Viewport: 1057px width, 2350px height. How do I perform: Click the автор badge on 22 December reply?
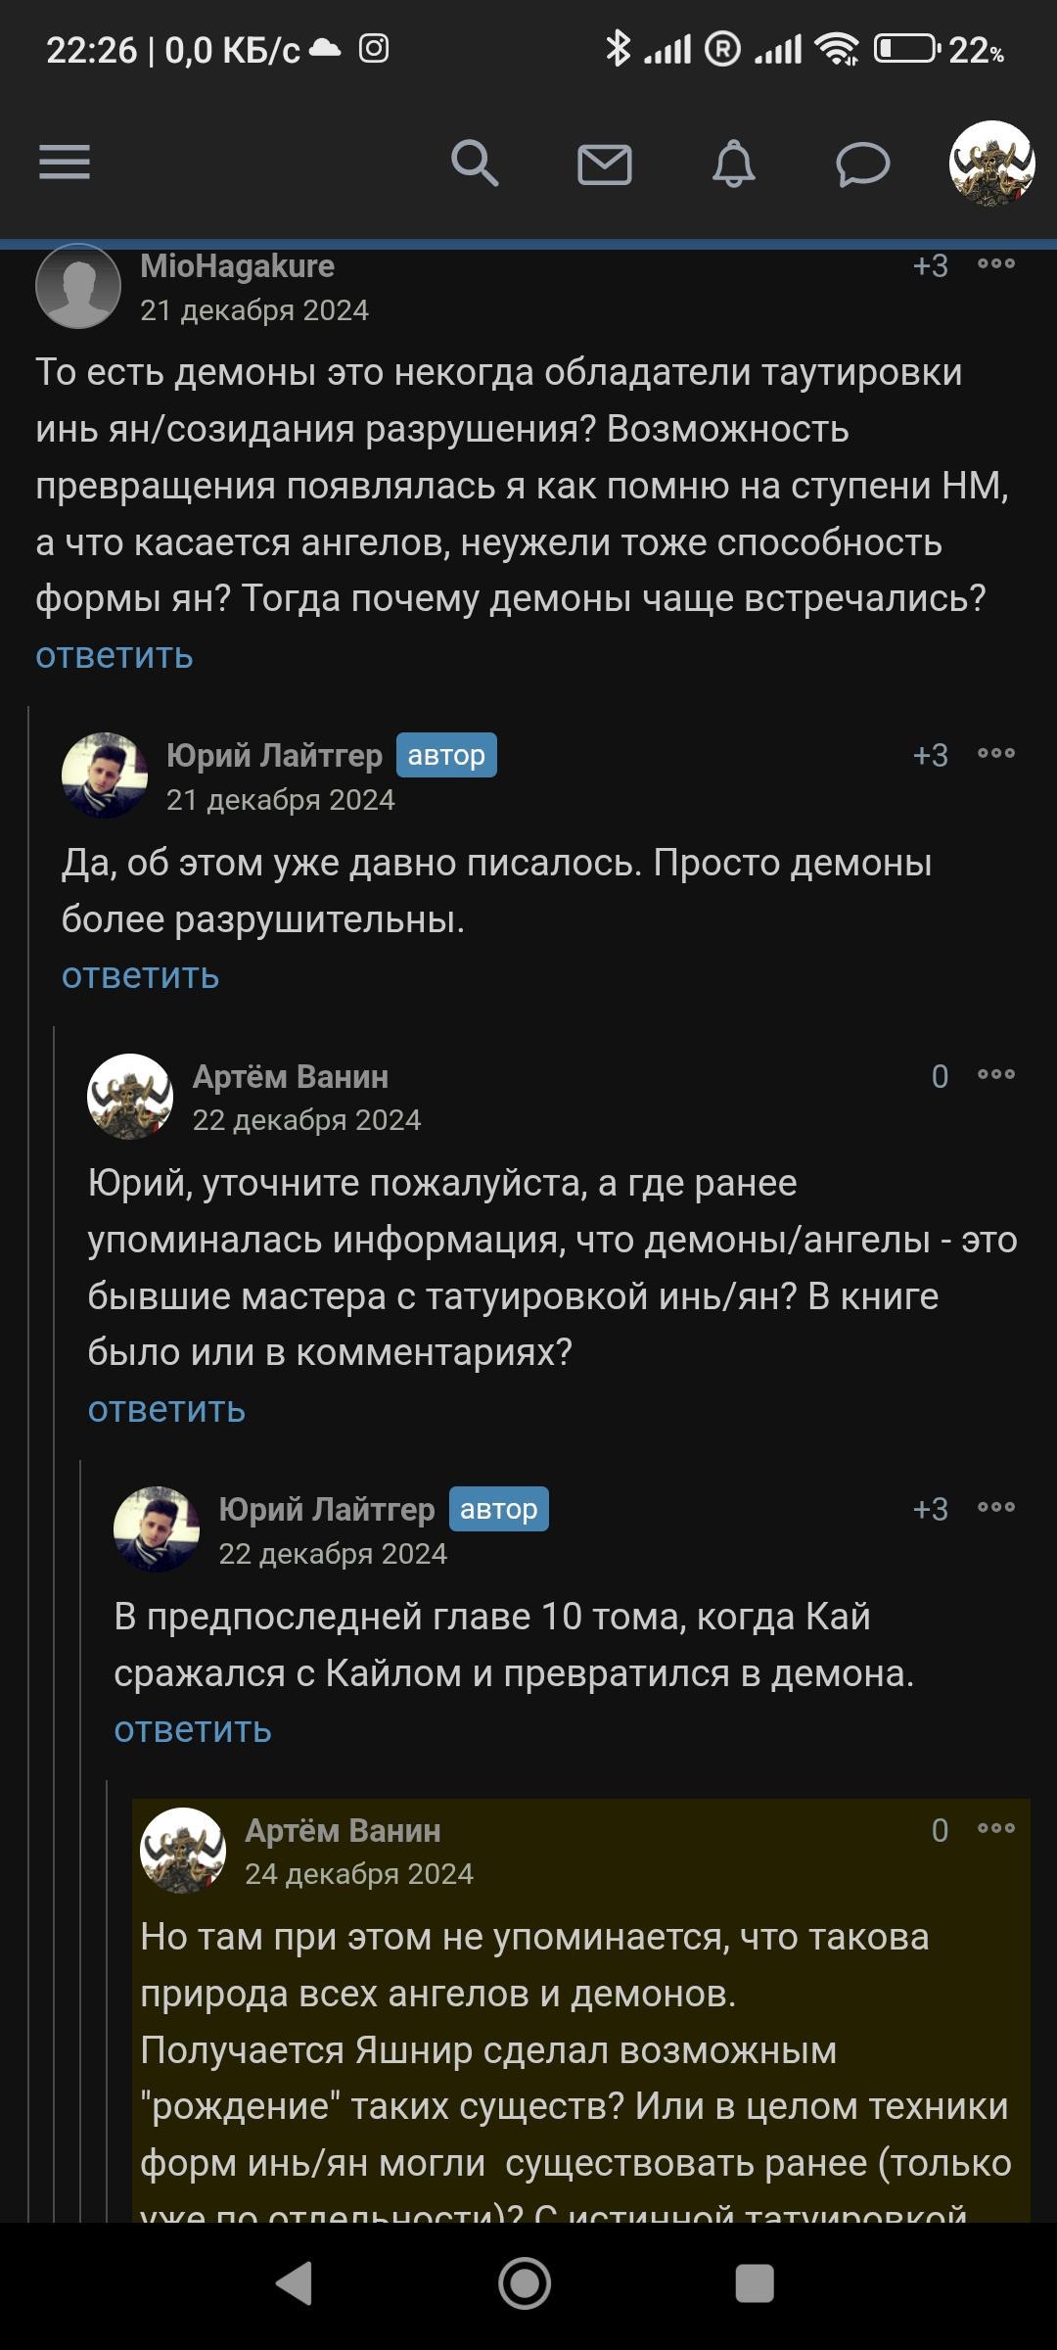pyautogui.click(x=499, y=1509)
